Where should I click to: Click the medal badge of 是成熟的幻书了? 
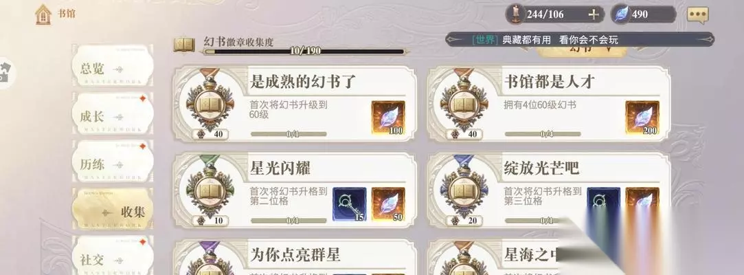click(210, 100)
